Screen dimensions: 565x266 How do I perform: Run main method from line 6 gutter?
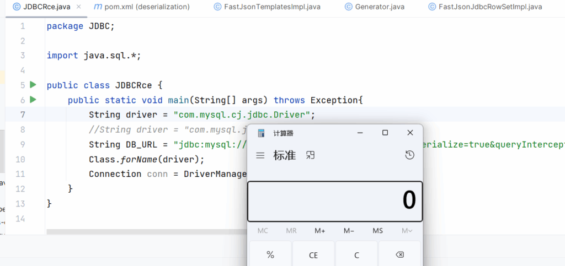coord(33,100)
